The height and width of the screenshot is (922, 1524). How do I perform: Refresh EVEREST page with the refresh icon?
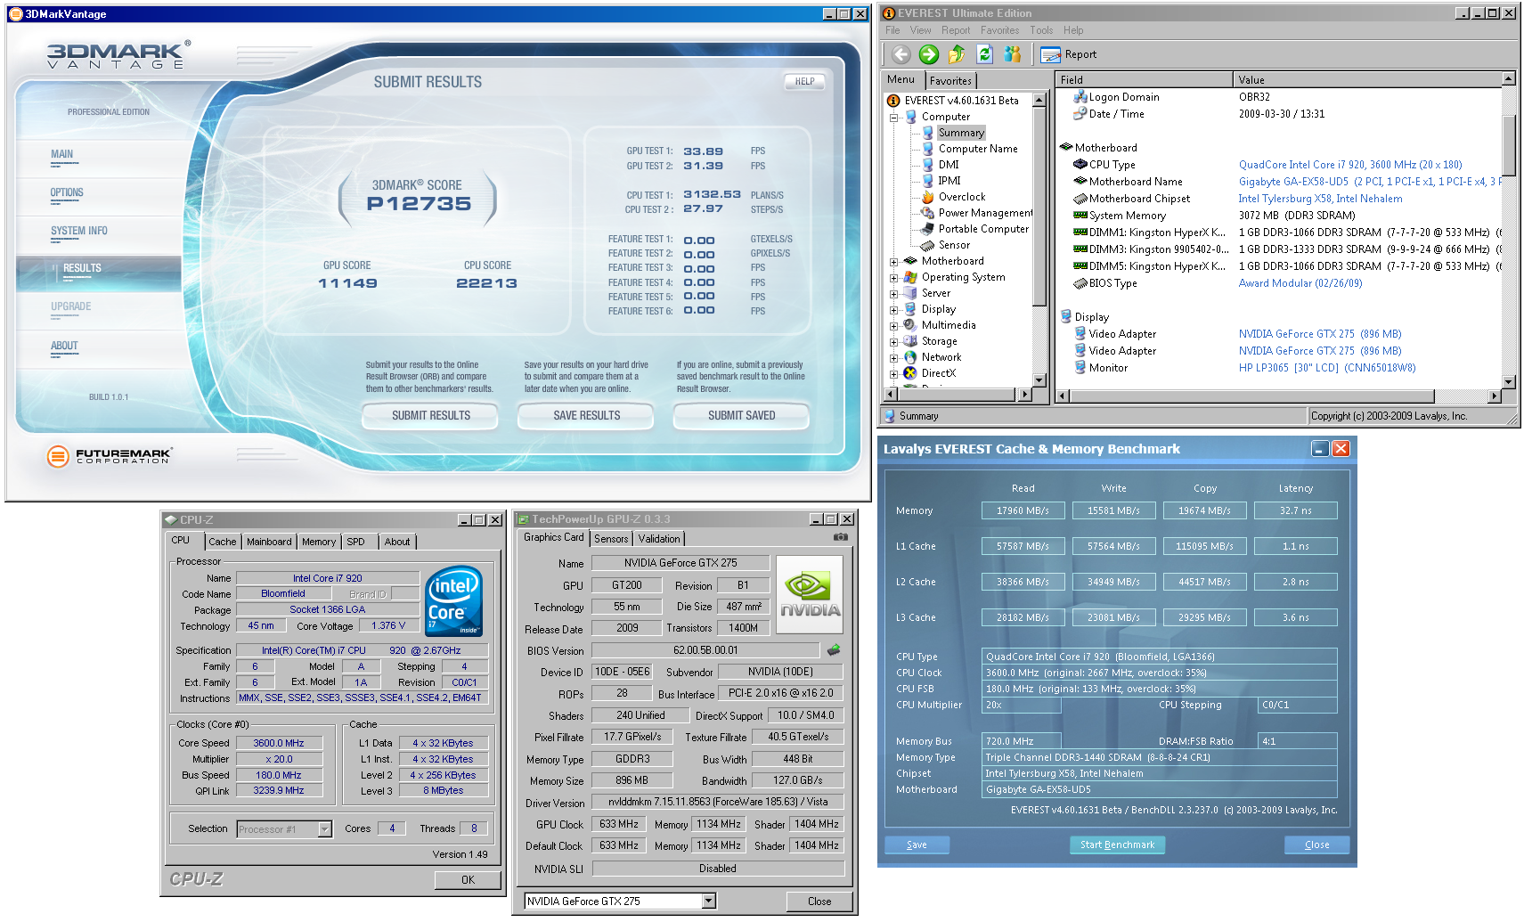984,54
